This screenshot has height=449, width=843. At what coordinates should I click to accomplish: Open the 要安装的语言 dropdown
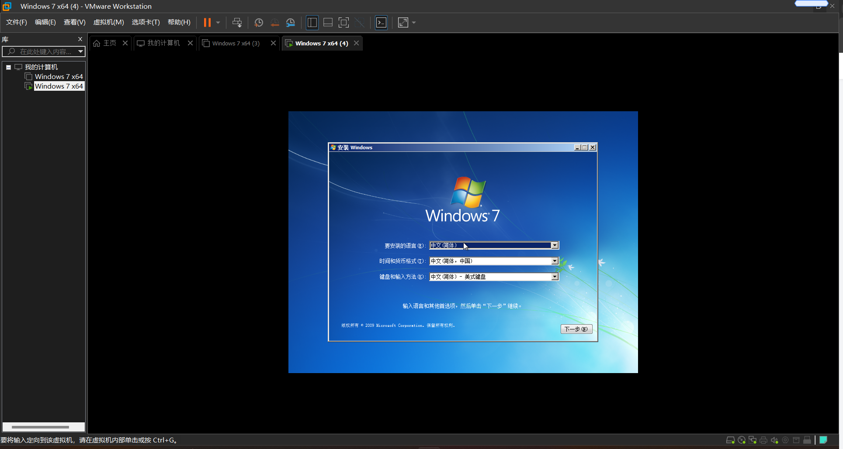555,245
